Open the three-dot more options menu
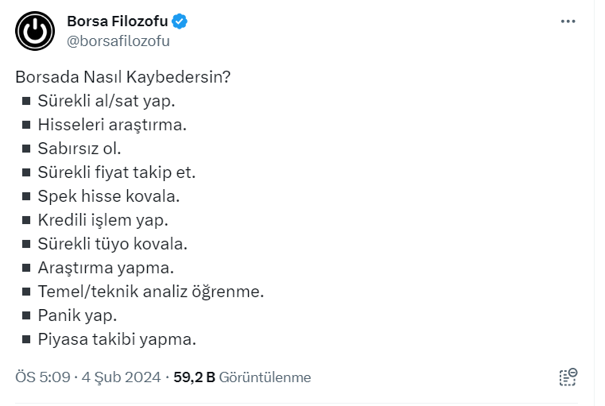This screenshot has width=605, height=406. [x=568, y=21]
